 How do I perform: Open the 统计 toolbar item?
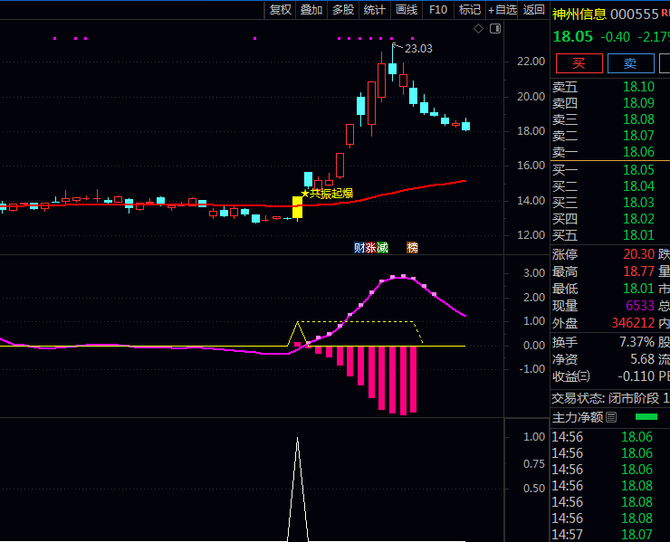(374, 9)
